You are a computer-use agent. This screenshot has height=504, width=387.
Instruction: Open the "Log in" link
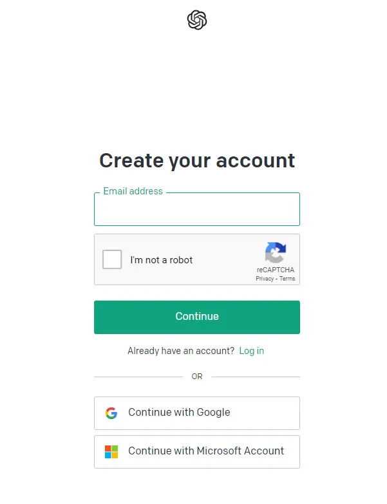pyautogui.click(x=251, y=351)
